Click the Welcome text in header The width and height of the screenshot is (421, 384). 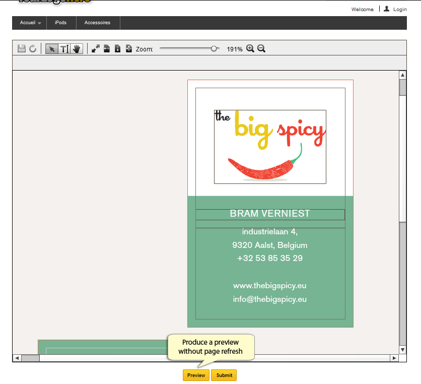pyautogui.click(x=363, y=10)
